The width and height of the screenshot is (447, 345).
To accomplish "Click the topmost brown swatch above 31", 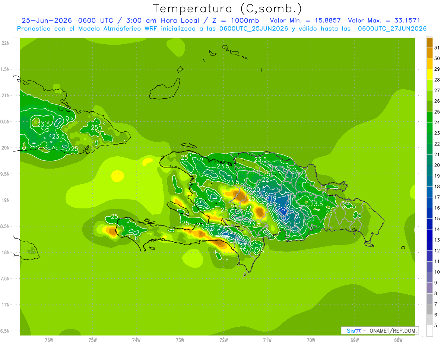I will point(429,43).
